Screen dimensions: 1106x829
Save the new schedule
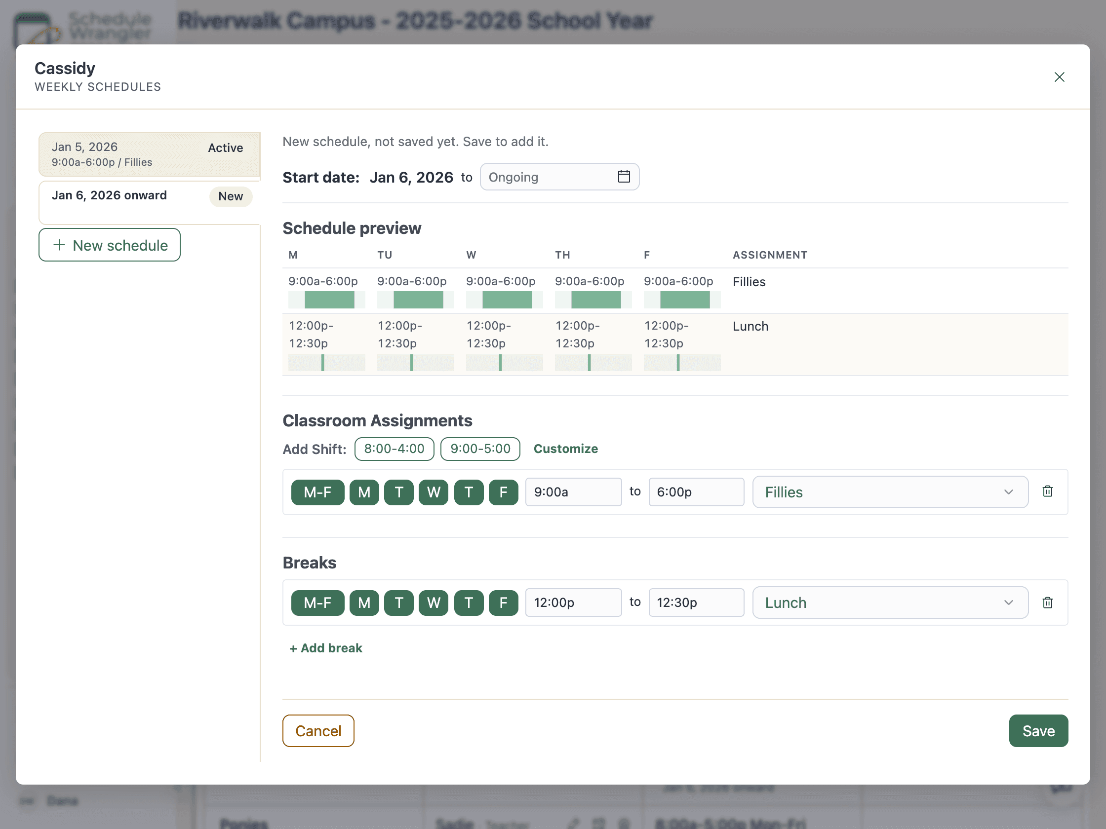pyautogui.click(x=1038, y=731)
